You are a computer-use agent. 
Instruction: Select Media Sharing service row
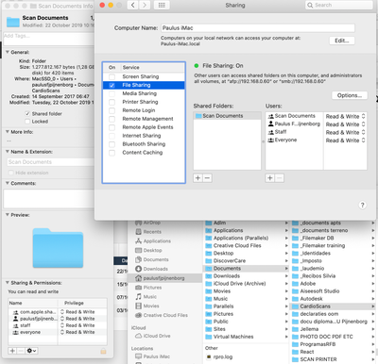click(x=144, y=93)
